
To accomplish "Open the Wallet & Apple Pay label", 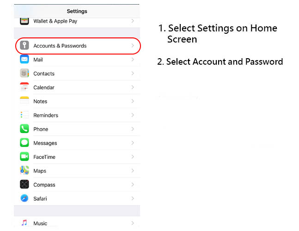I will [55, 21].
